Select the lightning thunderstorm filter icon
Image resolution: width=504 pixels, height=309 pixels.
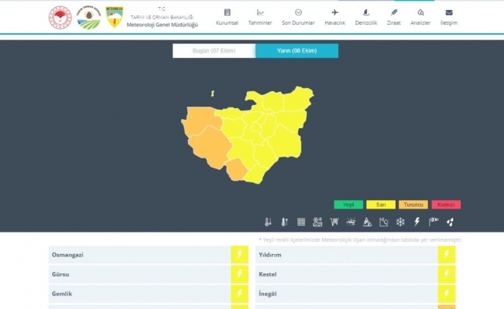pos(417,222)
